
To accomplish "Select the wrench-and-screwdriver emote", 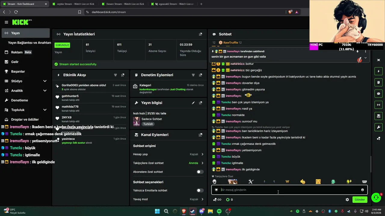I will (251, 181).
